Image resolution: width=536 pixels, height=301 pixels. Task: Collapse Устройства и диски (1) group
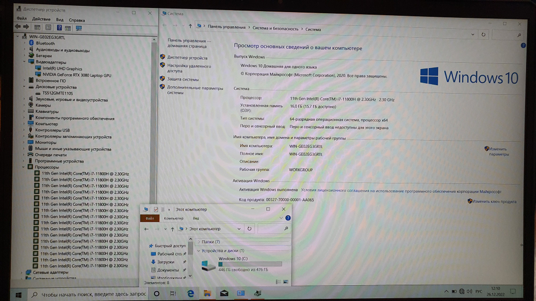click(x=199, y=251)
